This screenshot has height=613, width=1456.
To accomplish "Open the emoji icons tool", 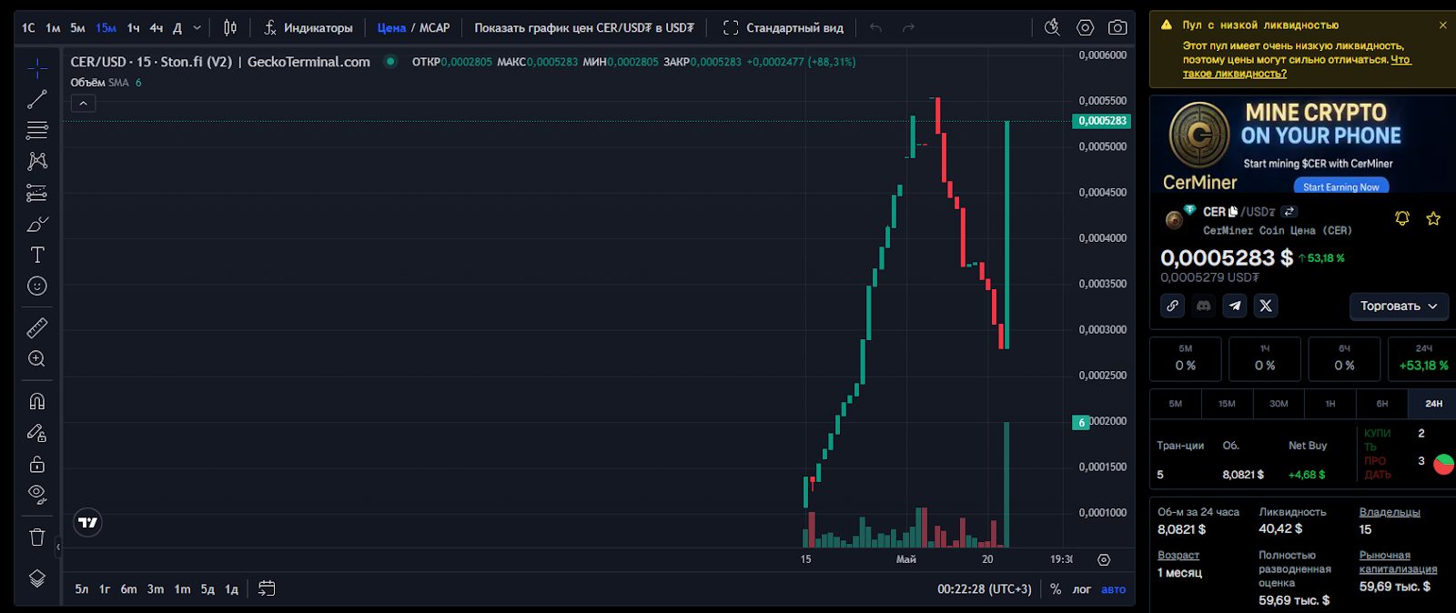I will click(x=37, y=286).
